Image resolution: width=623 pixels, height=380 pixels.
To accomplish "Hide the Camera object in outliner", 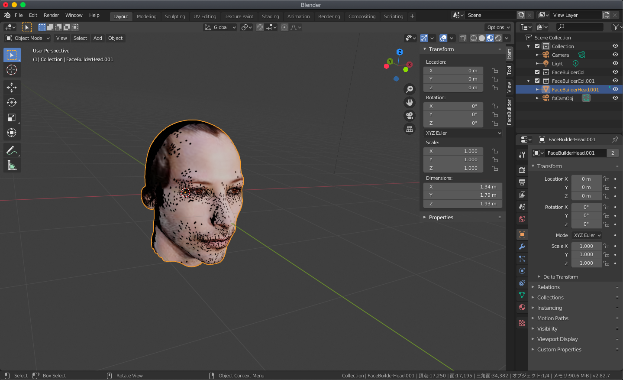I will (x=615, y=55).
